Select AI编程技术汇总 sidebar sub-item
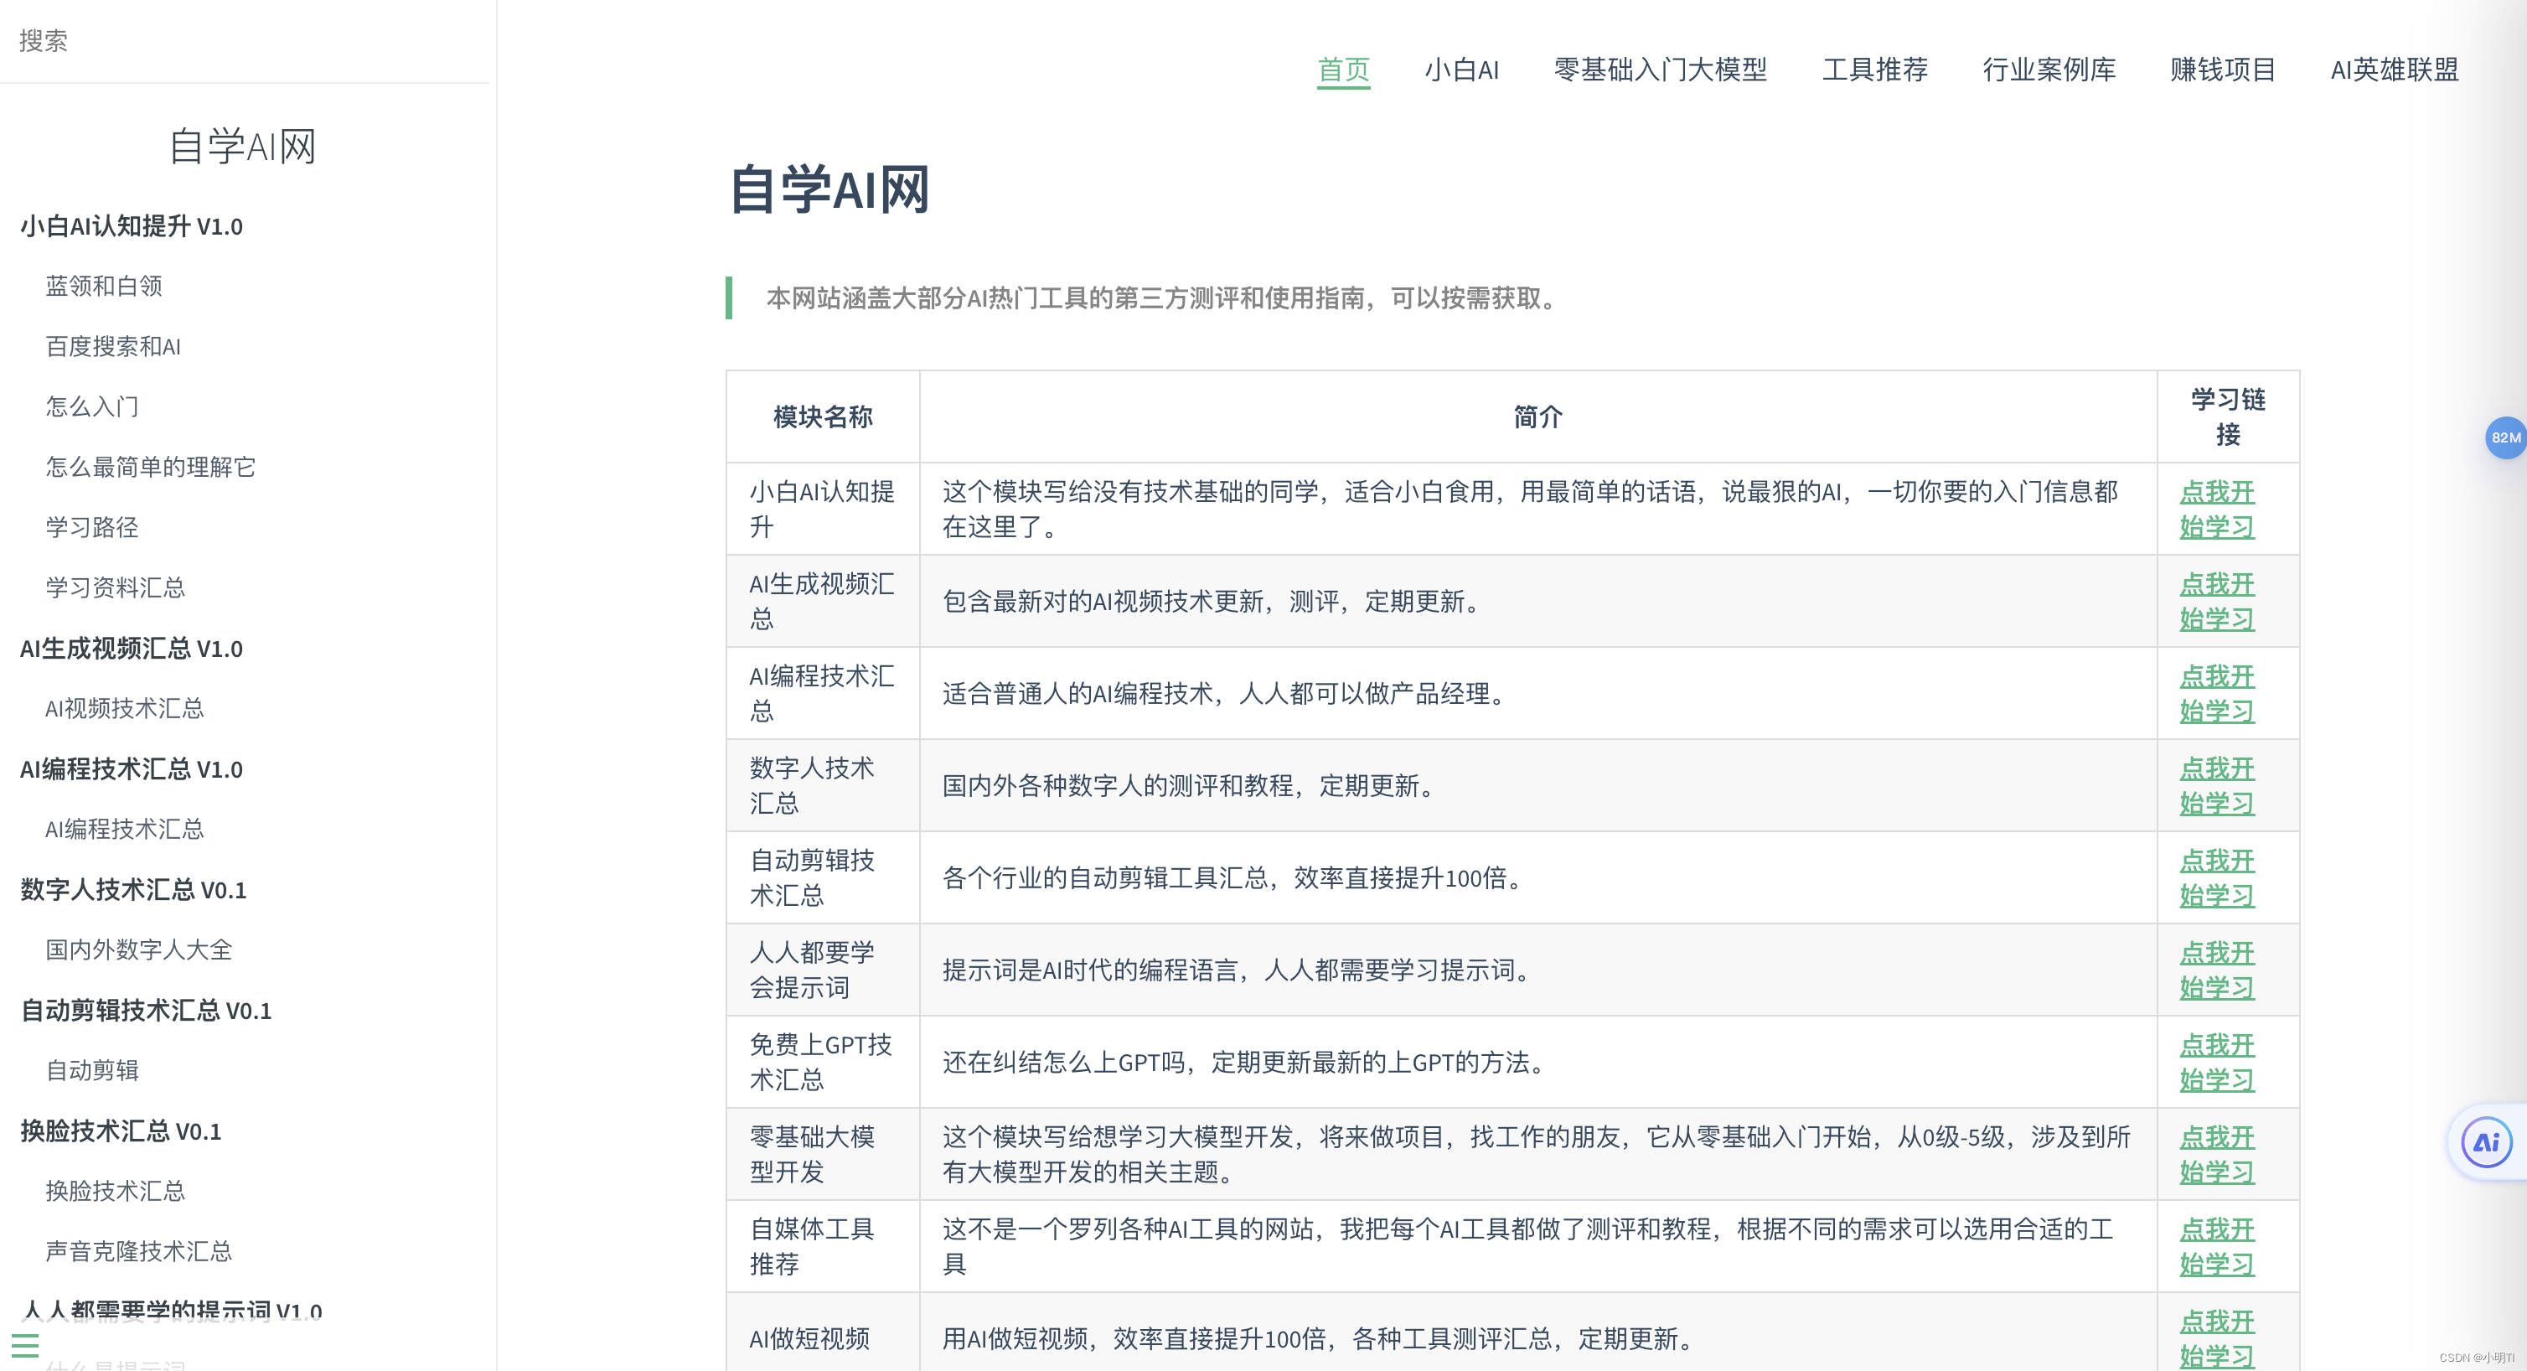Image resolution: width=2527 pixels, height=1371 pixels. tap(125, 828)
